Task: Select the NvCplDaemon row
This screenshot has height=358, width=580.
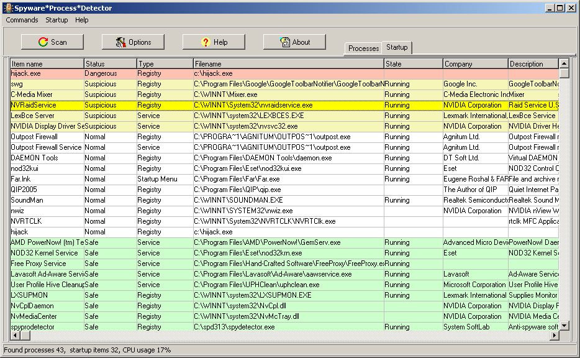Action: point(284,306)
